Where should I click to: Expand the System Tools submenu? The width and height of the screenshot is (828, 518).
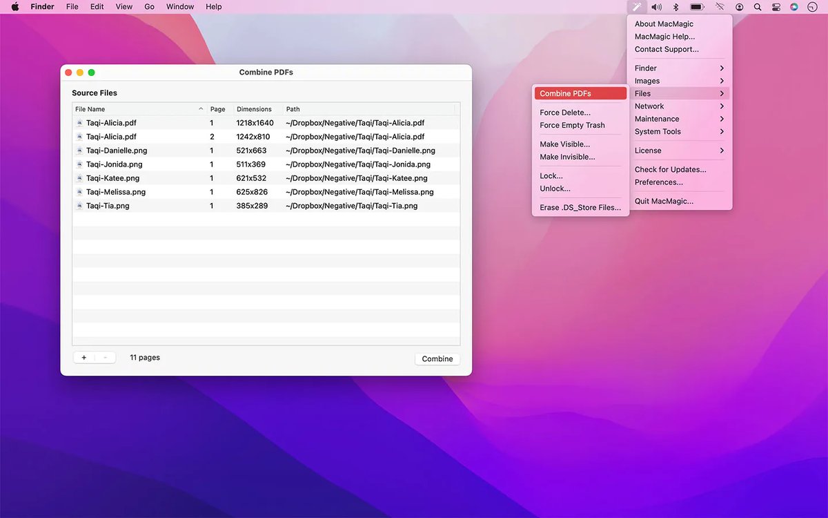pyautogui.click(x=680, y=132)
